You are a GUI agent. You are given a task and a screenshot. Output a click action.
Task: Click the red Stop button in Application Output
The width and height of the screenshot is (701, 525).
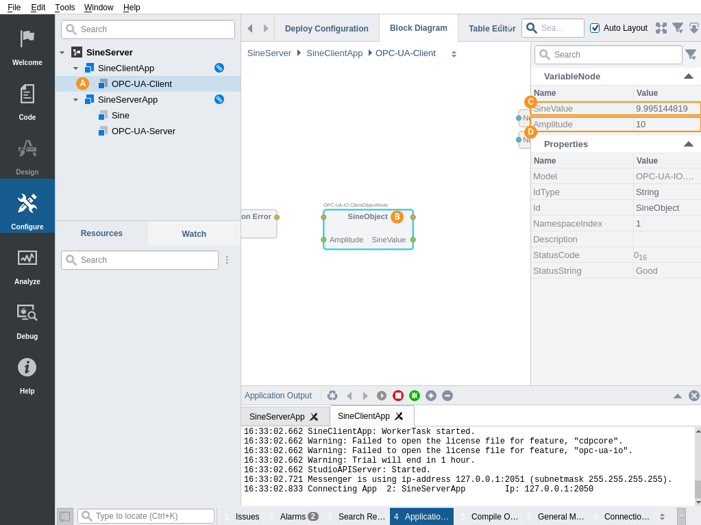click(x=398, y=396)
